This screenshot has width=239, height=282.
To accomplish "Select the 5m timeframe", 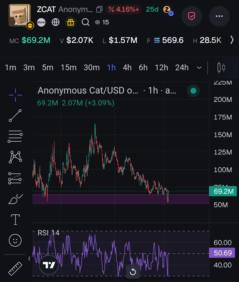I will tap(48, 68).
